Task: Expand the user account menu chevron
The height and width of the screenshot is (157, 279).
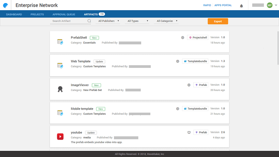Action: 275,5
